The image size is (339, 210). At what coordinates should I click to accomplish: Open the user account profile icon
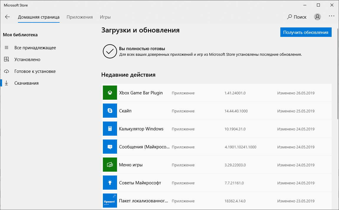[x=317, y=17]
